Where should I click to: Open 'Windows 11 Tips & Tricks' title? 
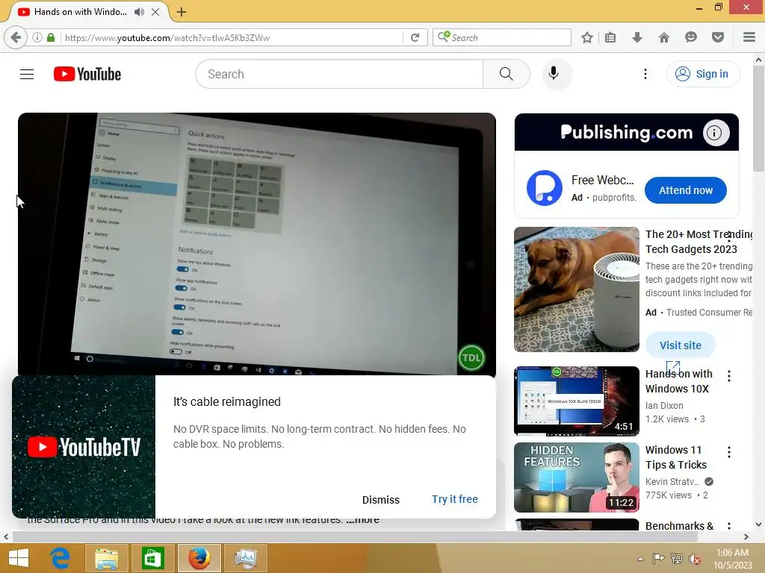tap(675, 457)
